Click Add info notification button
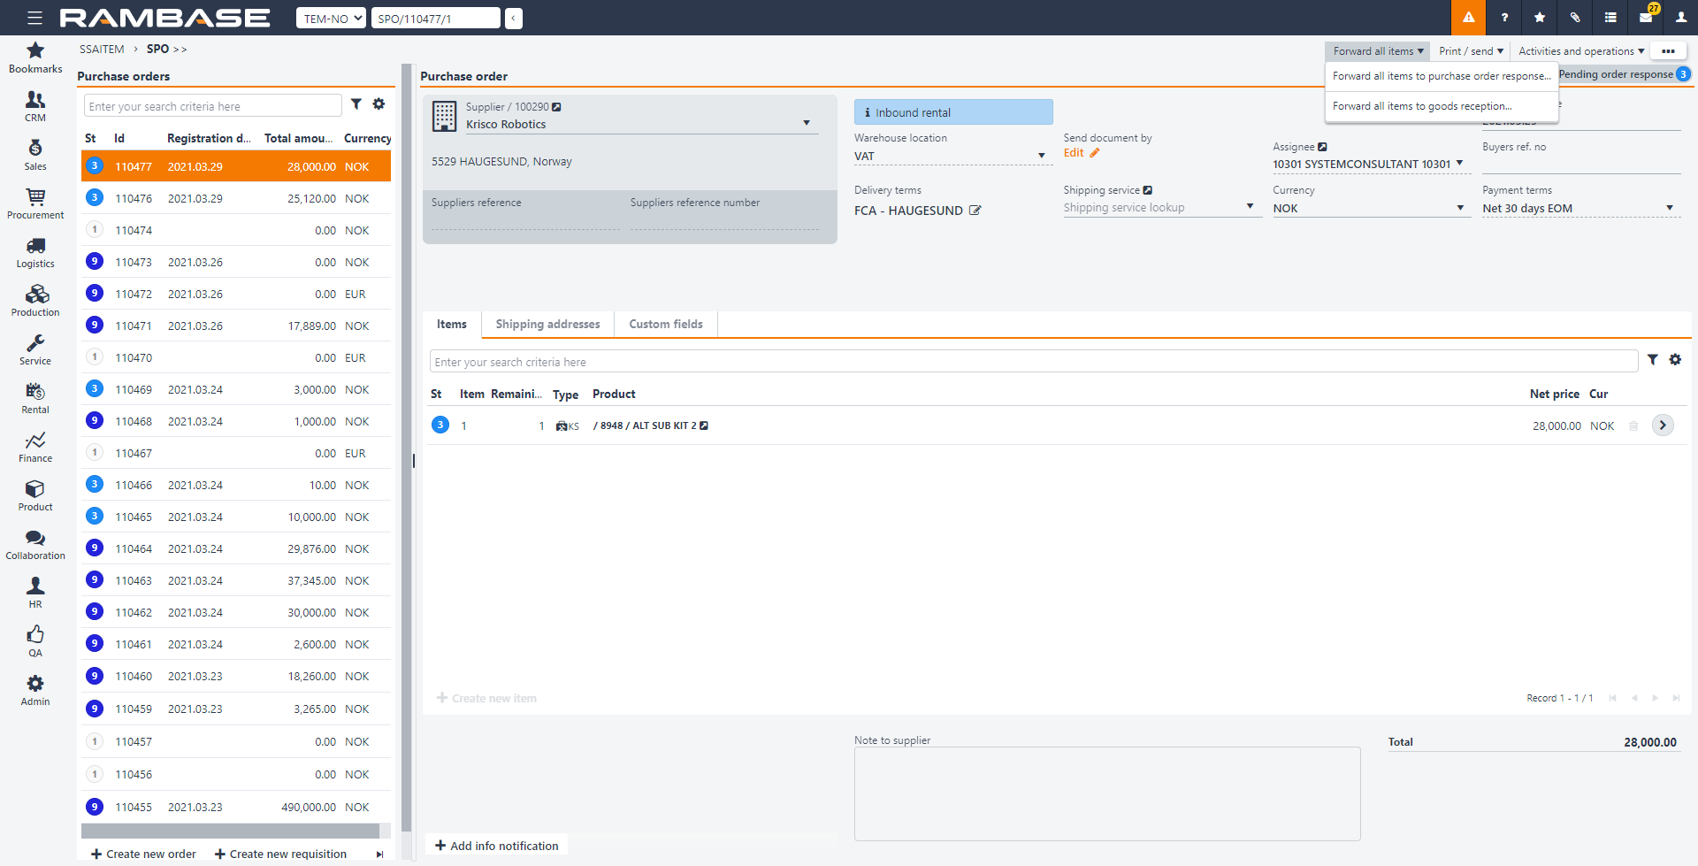The image size is (1698, 866). click(x=497, y=846)
